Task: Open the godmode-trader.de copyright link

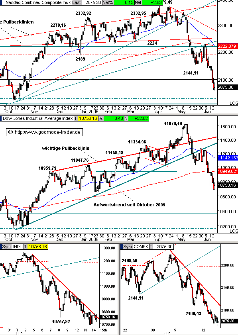Action: point(45,132)
